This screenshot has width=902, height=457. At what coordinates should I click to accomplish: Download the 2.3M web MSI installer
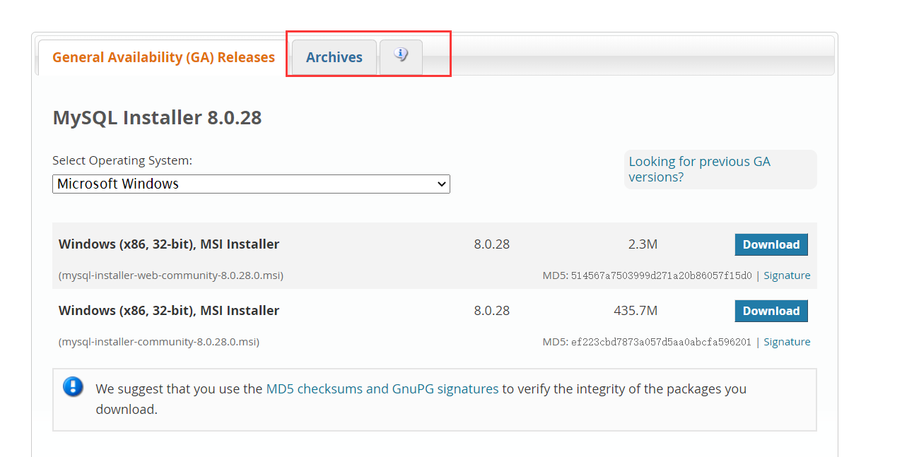click(x=771, y=244)
